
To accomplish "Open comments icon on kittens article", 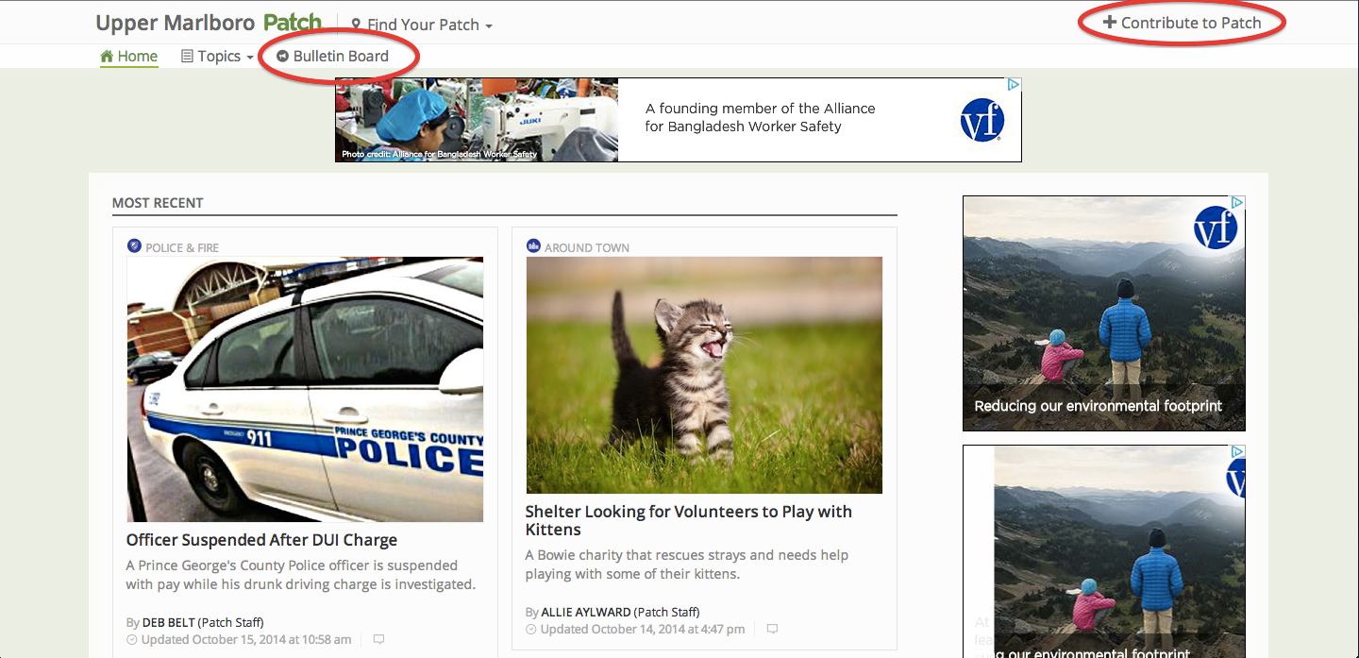I will click(x=772, y=629).
